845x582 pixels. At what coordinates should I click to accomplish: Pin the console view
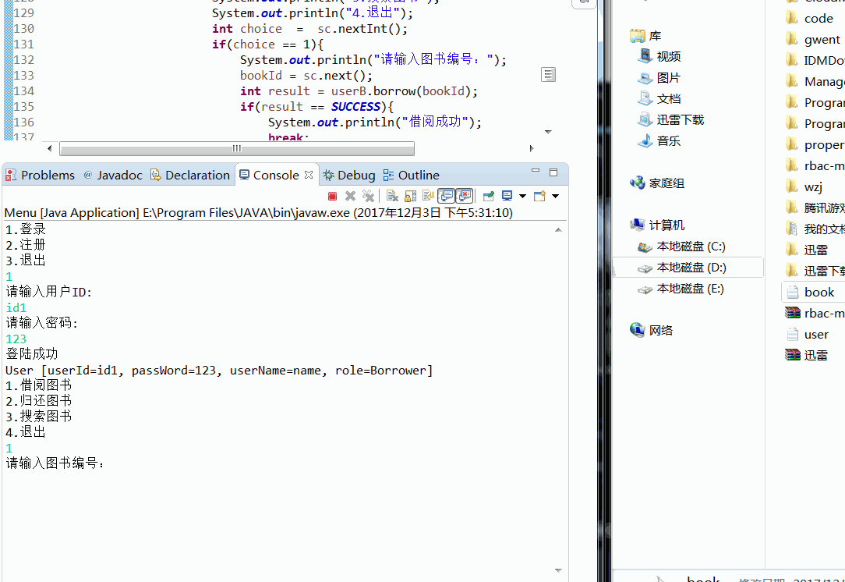pos(489,197)
